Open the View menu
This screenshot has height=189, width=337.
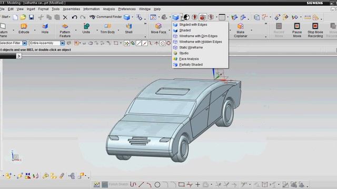coord(20,9)
